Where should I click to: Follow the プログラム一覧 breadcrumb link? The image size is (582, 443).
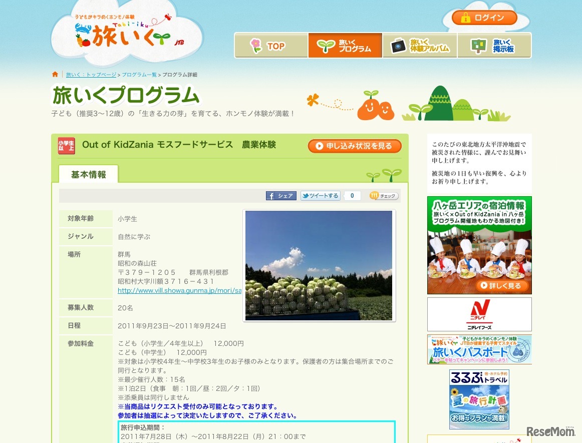pos(139,75)
